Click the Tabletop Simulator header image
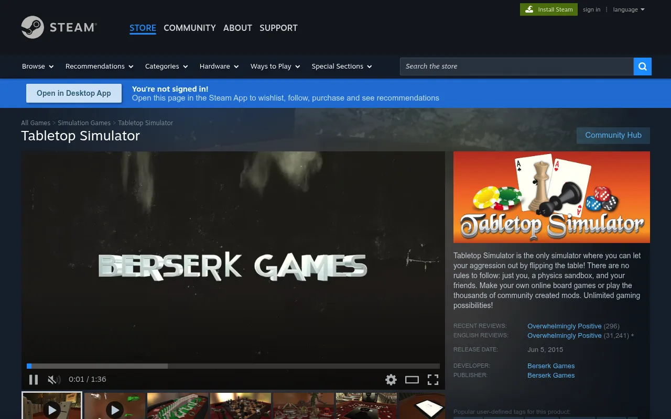 click(x=551, y=197)
